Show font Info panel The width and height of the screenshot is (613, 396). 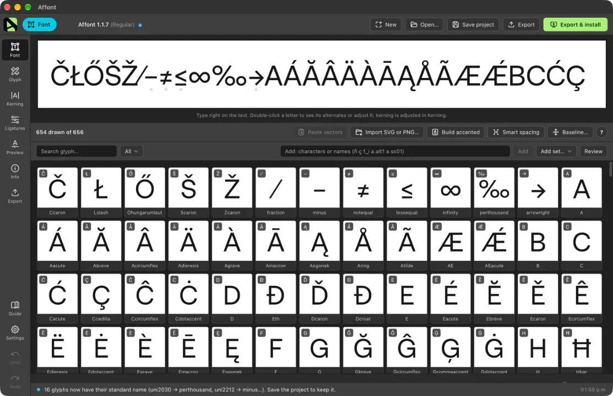15,172
